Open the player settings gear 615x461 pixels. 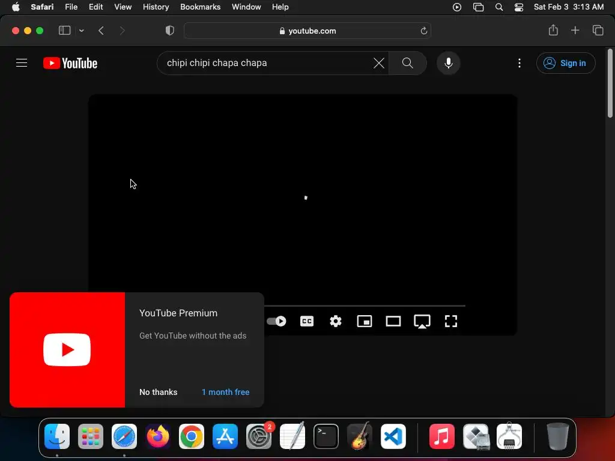pyautogui.click(x=335, y=321)
